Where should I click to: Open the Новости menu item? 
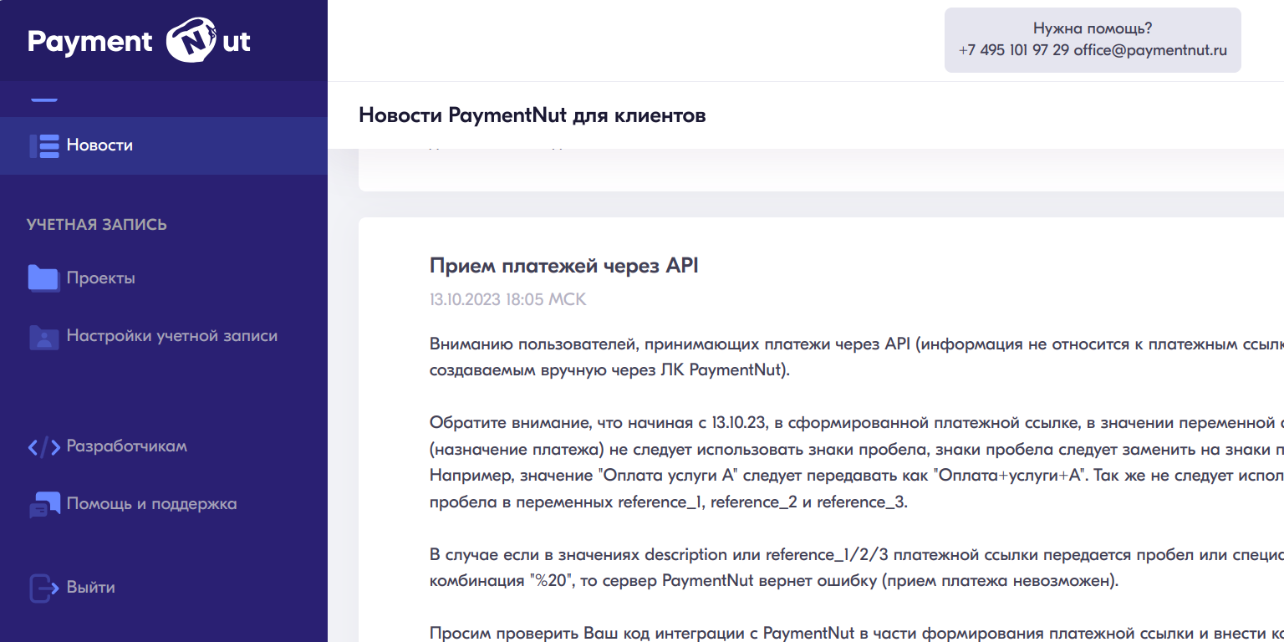[164, 145]
